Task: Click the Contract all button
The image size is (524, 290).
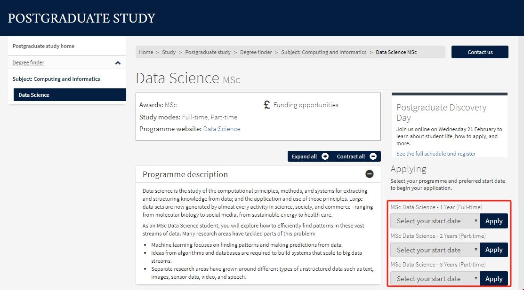Action: click(x=356, y=157)
